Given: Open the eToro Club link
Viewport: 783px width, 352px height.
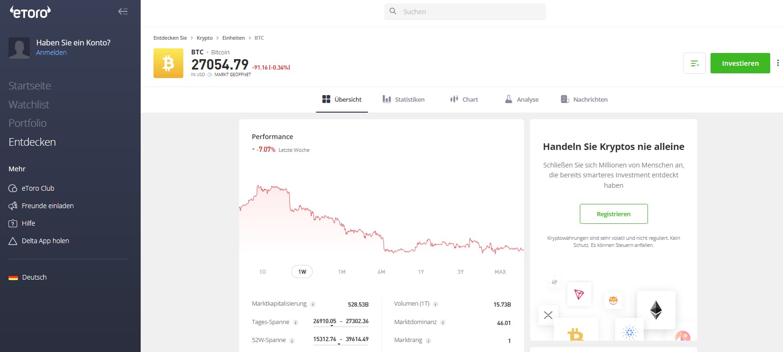Looking at the screenshot, I should click(x=38, y=188).
